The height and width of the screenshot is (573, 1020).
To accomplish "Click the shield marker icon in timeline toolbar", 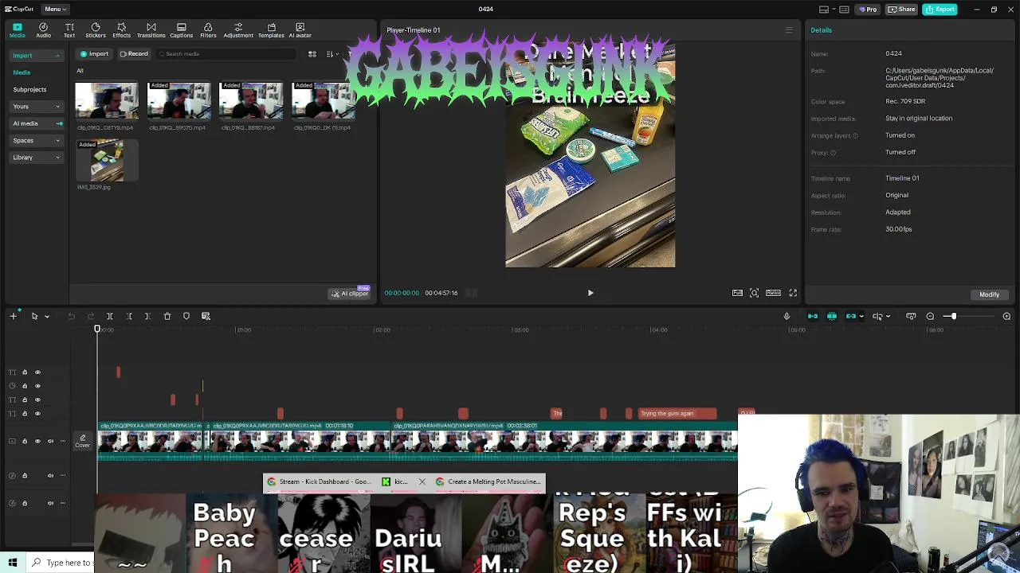I will [x=186, y=316].
